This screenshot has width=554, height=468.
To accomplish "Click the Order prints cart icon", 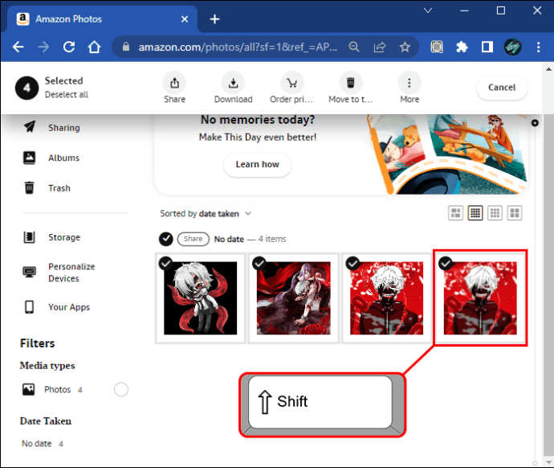I will pos(291,83).
